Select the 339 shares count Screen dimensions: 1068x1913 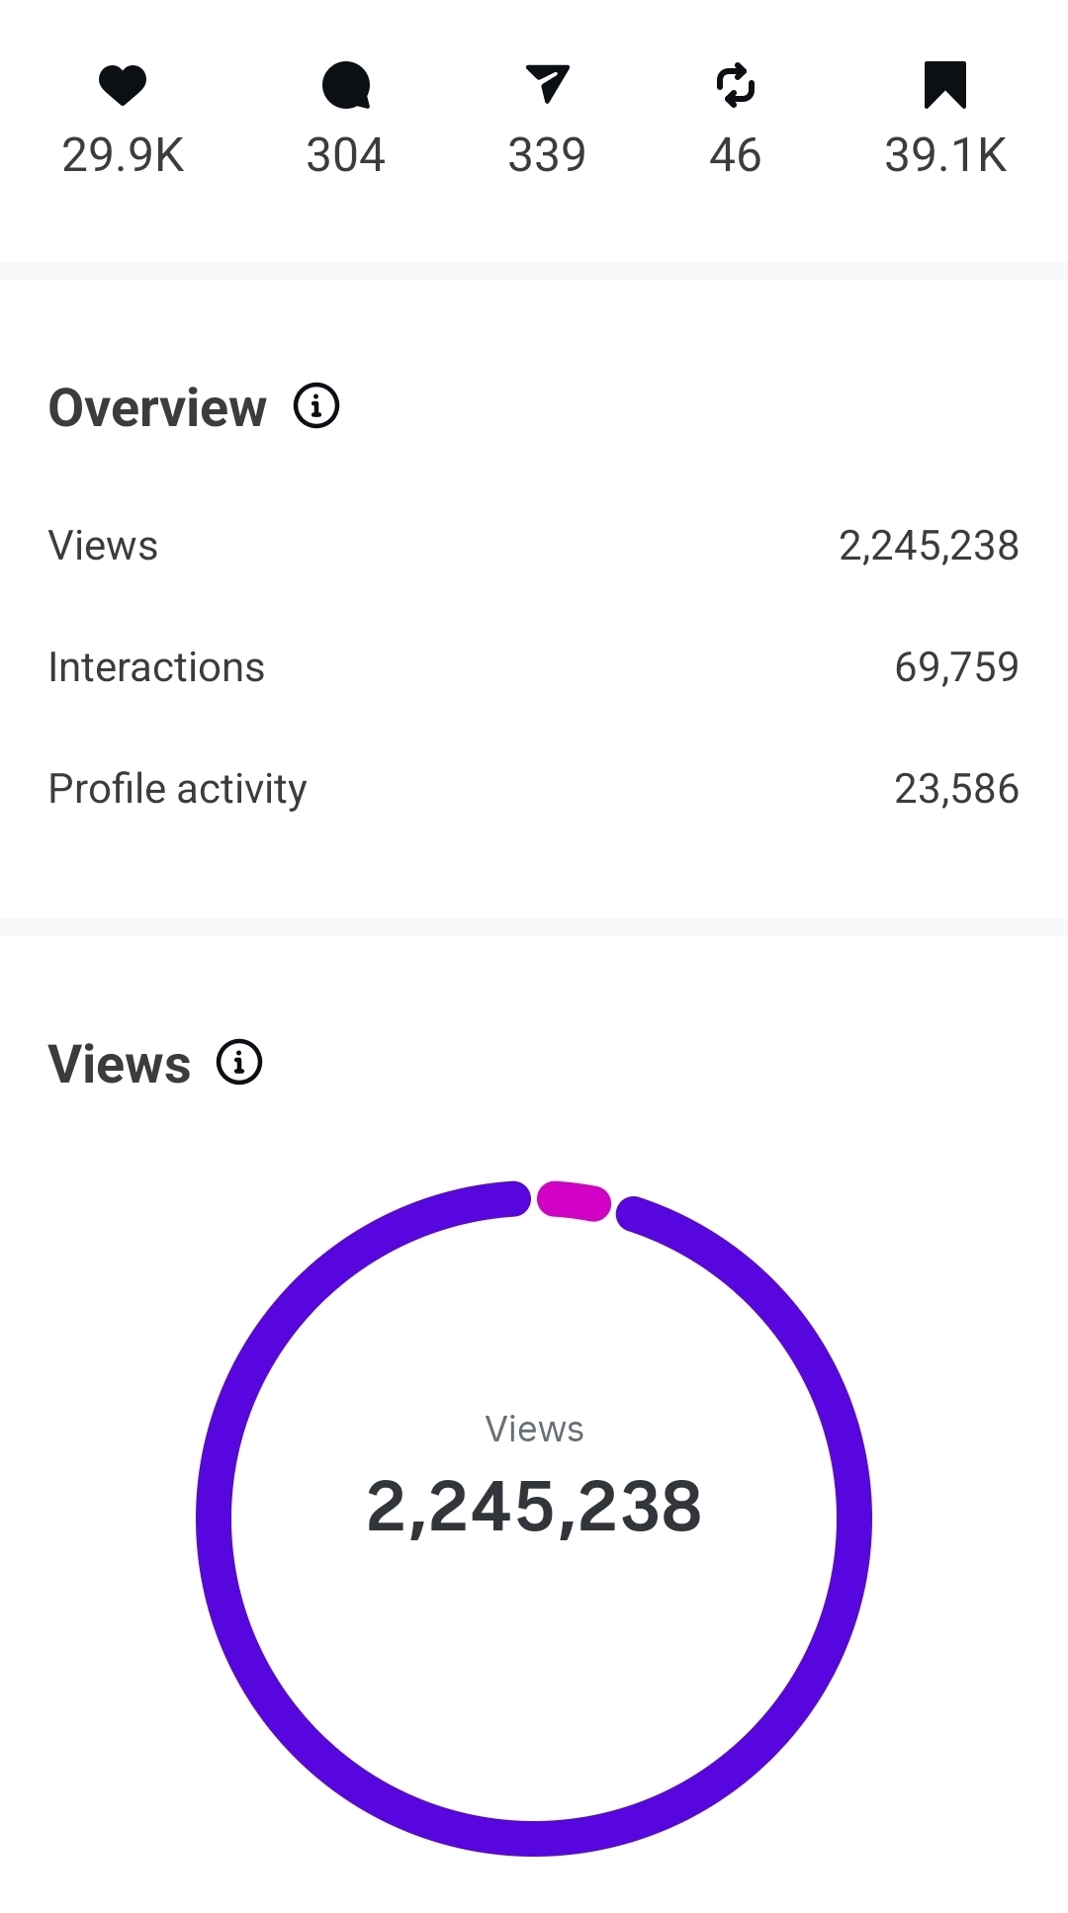(547, 155)
